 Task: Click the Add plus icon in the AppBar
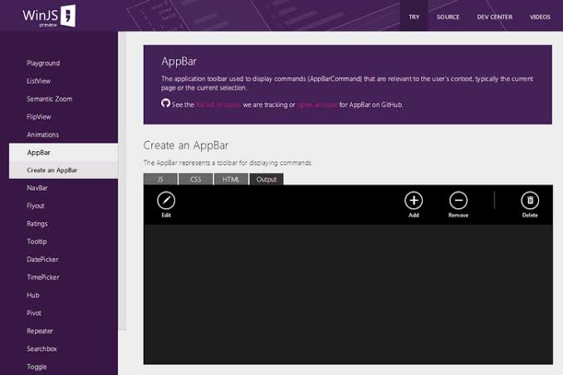point(414,200)
